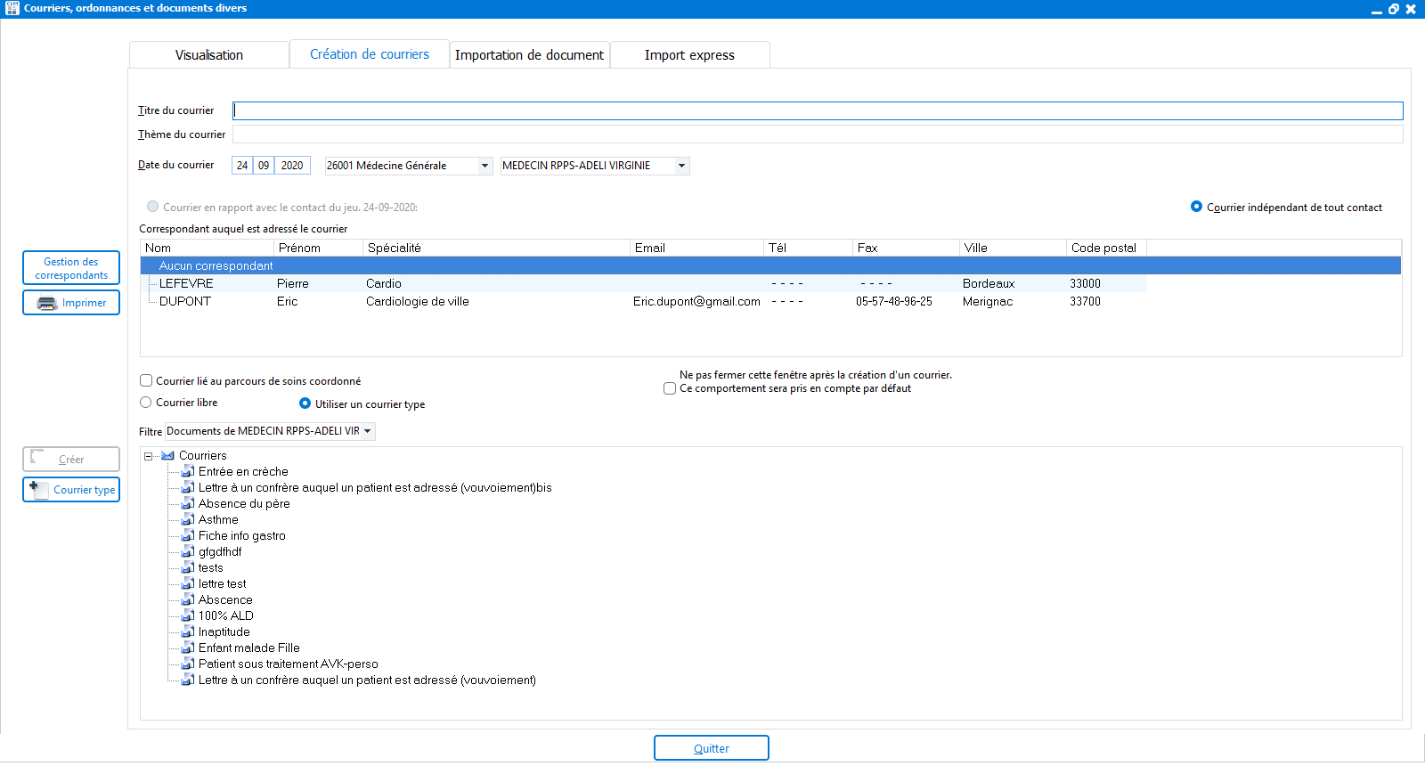Image resolution: width=1425 pixels, height=766 pixels.
Task: Open the Import express tab
Action: (689, 55)
